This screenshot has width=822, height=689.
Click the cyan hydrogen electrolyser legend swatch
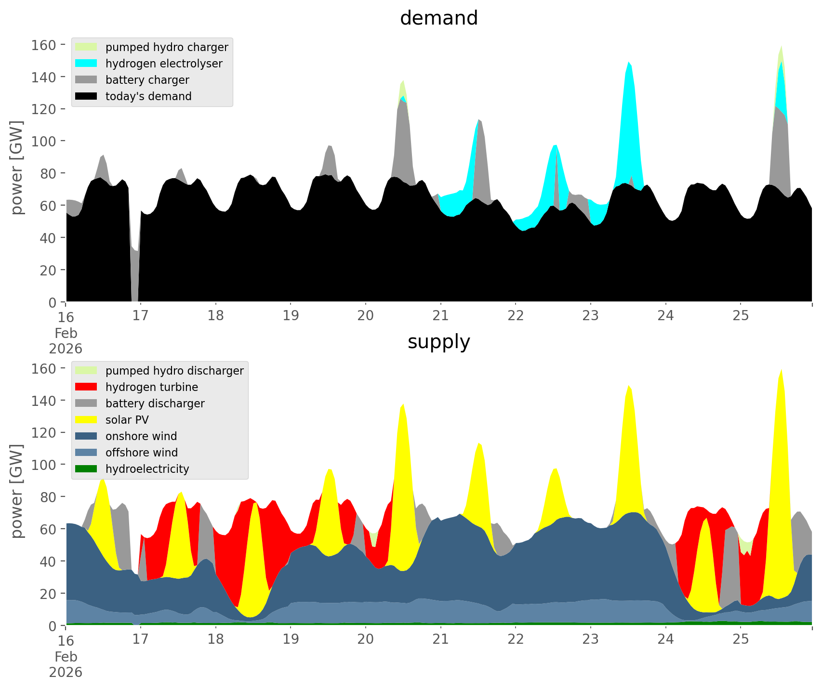[86, 64]
